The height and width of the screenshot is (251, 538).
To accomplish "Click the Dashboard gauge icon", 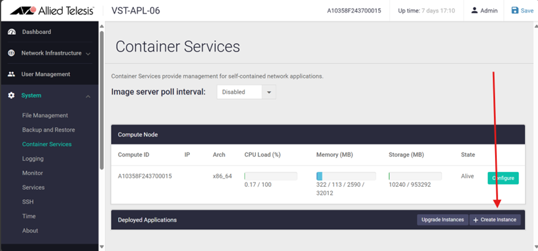I will pos(12,32).
